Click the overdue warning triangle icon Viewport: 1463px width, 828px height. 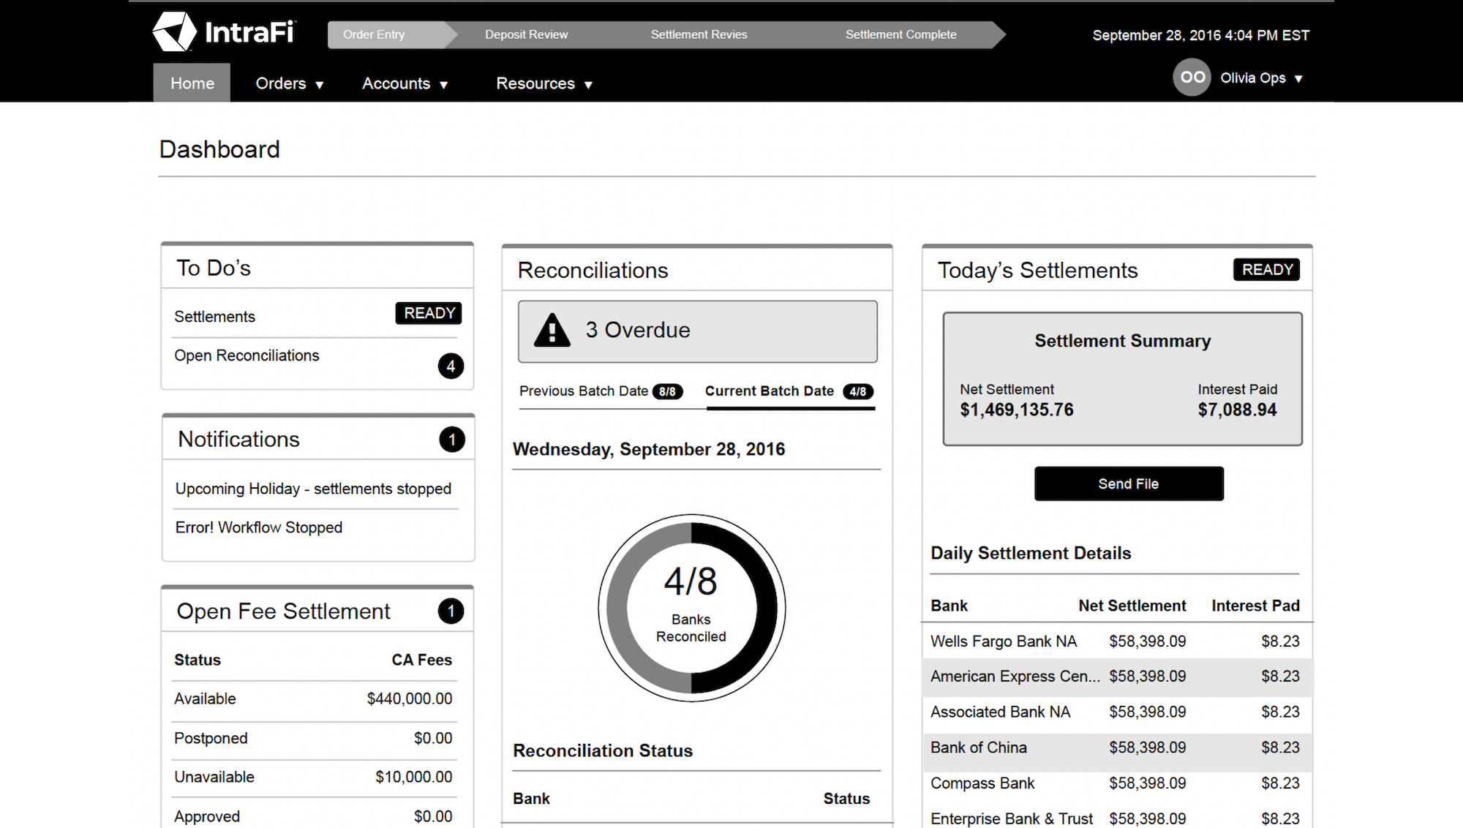point(552,330)
